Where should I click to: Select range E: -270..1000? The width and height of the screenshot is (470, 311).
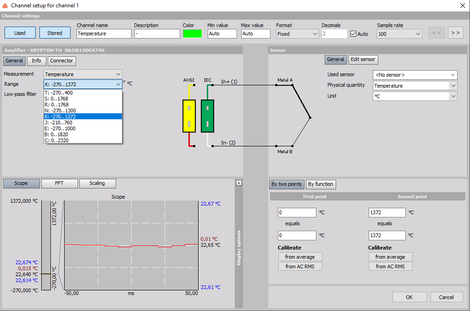83,128
